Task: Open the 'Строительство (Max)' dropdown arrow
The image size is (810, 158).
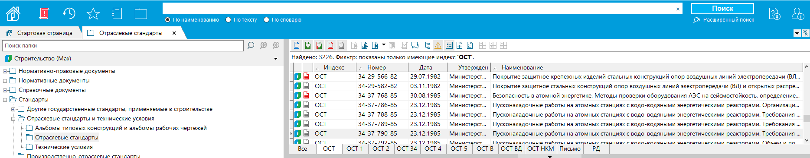Action: [x=276, y=59]
